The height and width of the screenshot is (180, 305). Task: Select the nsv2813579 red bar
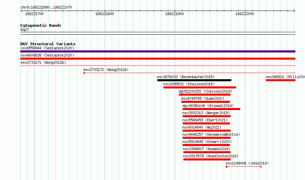click(207, 159)
